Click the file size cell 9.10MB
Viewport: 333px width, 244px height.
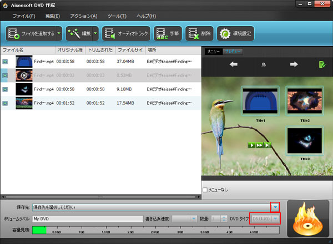124,89
